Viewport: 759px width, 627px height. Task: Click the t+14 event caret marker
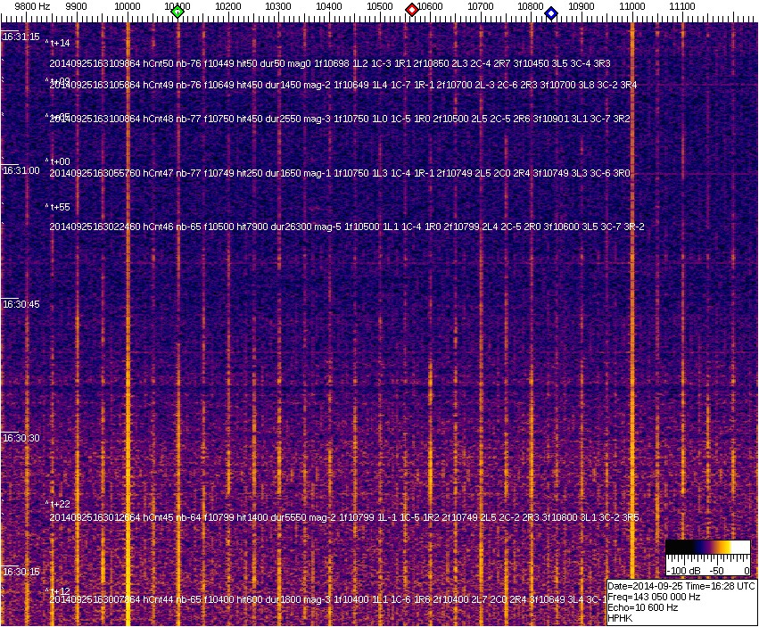click(58, 43)
